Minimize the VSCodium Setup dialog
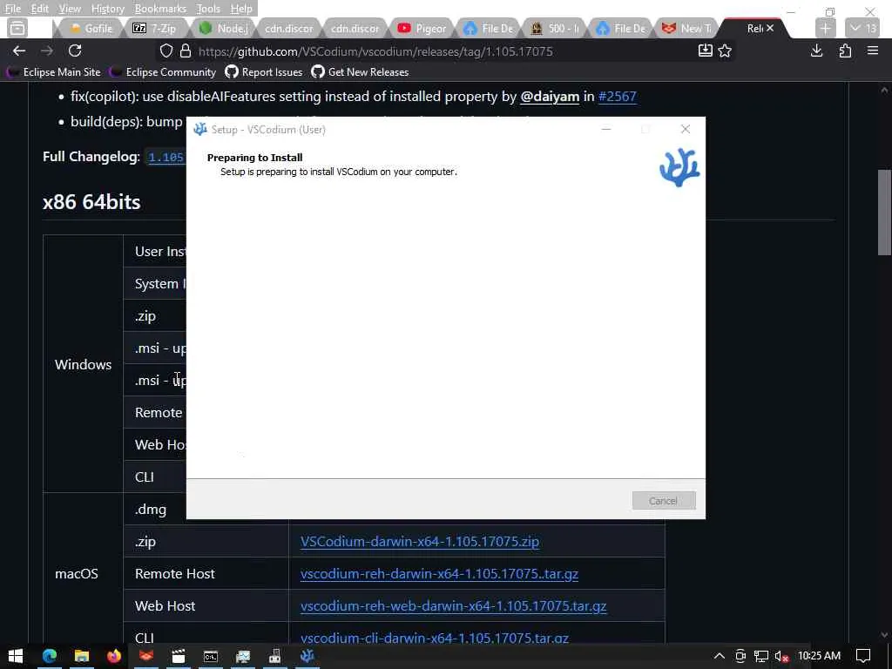892x669 pixels. [606, 129]
